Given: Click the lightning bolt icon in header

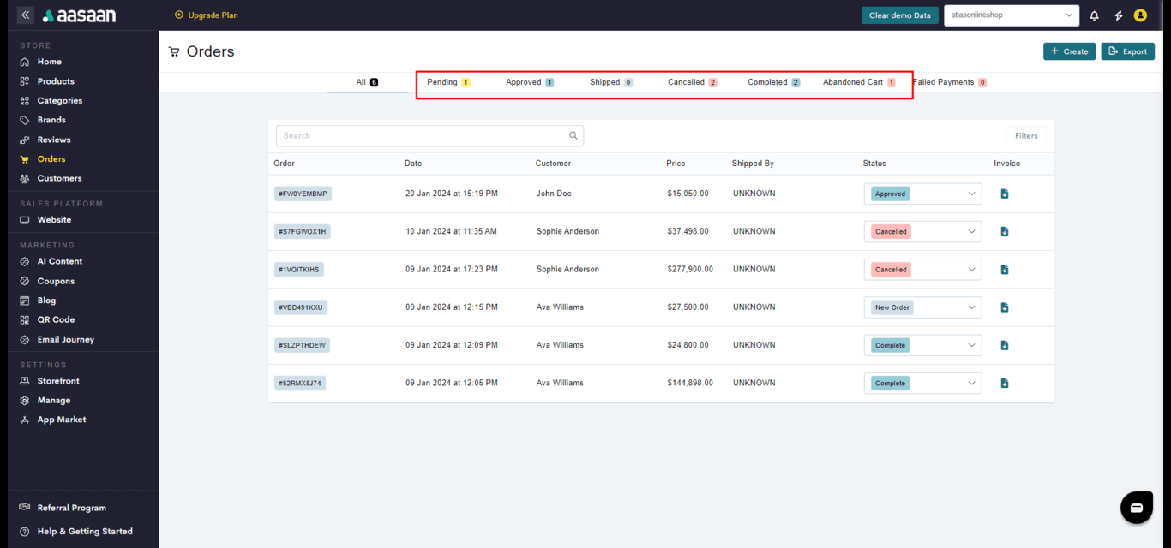Looking at the screenshot, I should point(1118,15).
